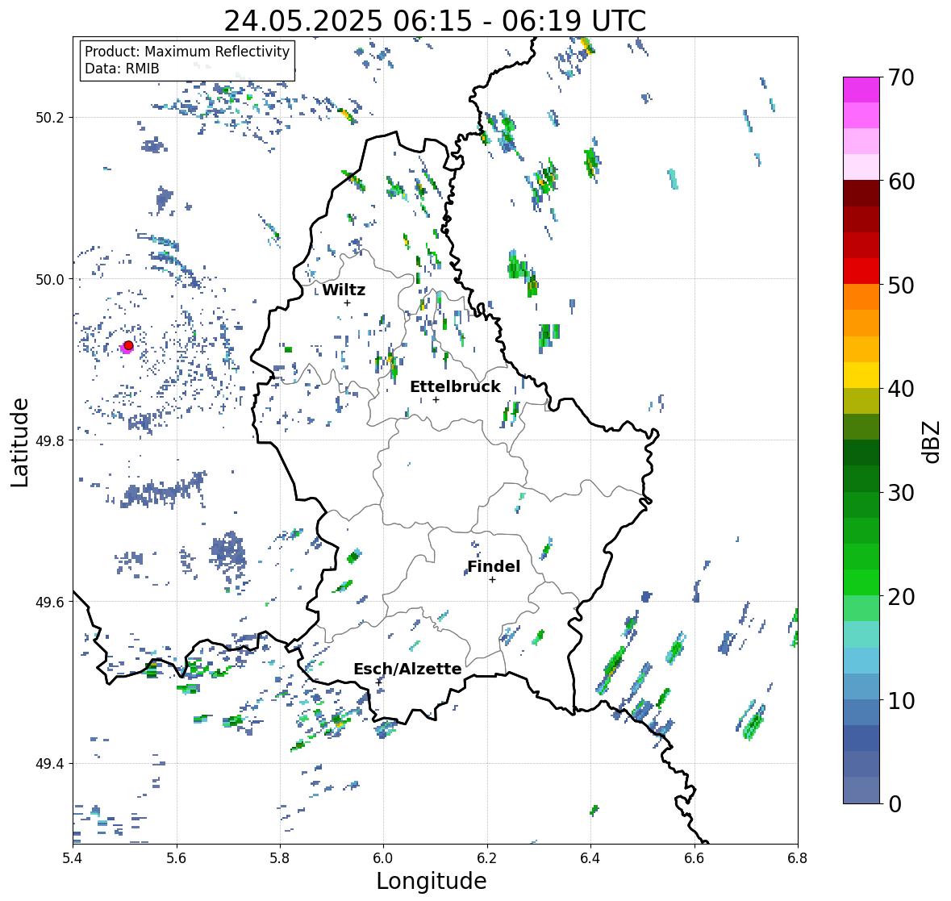Viewport: 951px width, 901px height.
Task: Click the 50.0 latitude tick label
Action: pos(50,280)
